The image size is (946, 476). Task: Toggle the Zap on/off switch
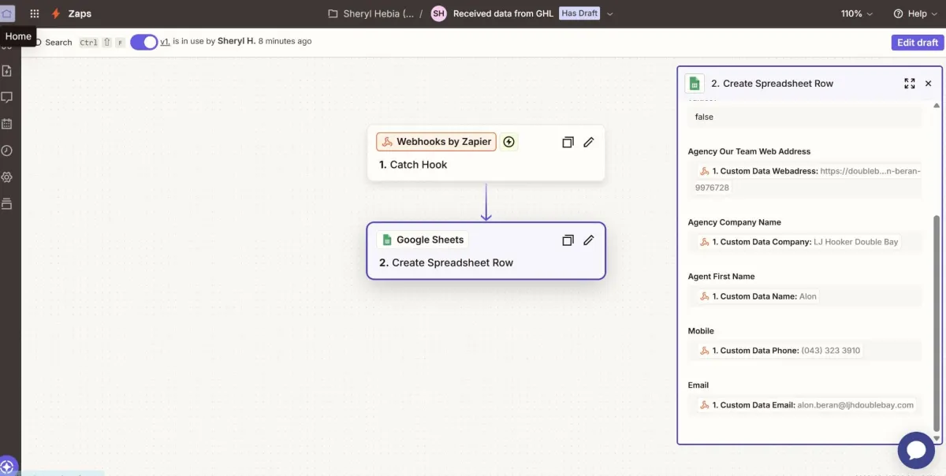pos(144,42)
